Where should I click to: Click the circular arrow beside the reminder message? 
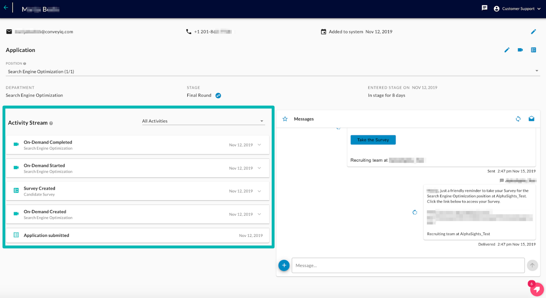pyautogui.click(x=415, y=212)
